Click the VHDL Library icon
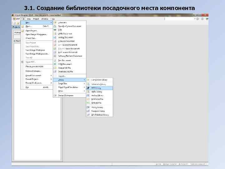Screen dimensions: 225x169 [88, 92]
